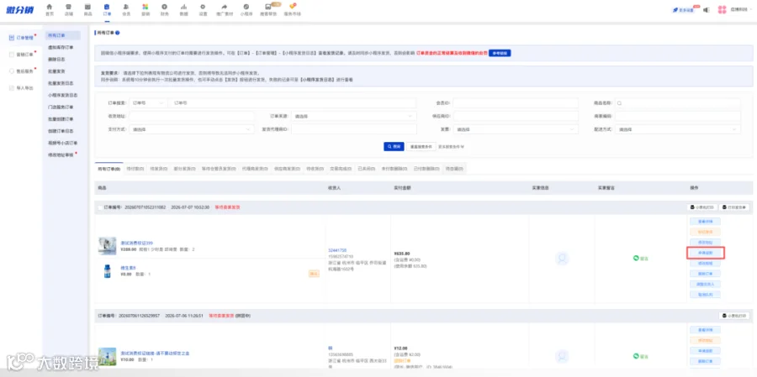Screen dimensions: 757x377
Task: Click the green 留言 message icon in first order
Action: click(x=637, y=259)
